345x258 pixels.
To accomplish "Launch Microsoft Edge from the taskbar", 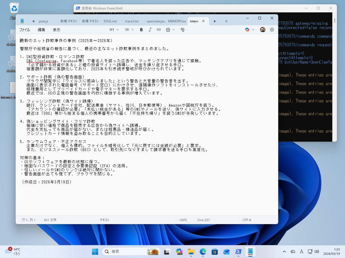I will [x=203, y=251].
